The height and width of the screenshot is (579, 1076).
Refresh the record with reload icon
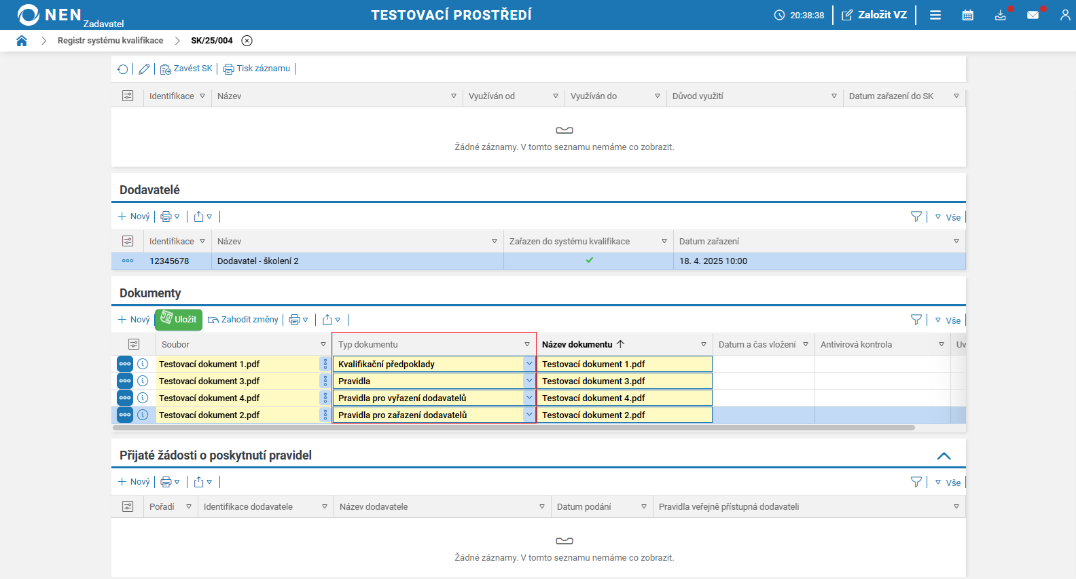pos(123,69)
